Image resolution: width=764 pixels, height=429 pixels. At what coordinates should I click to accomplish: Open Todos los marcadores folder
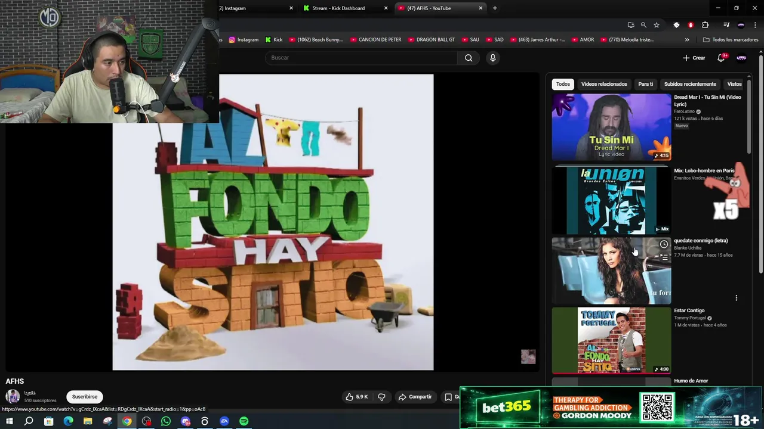[x=731, y=40]
